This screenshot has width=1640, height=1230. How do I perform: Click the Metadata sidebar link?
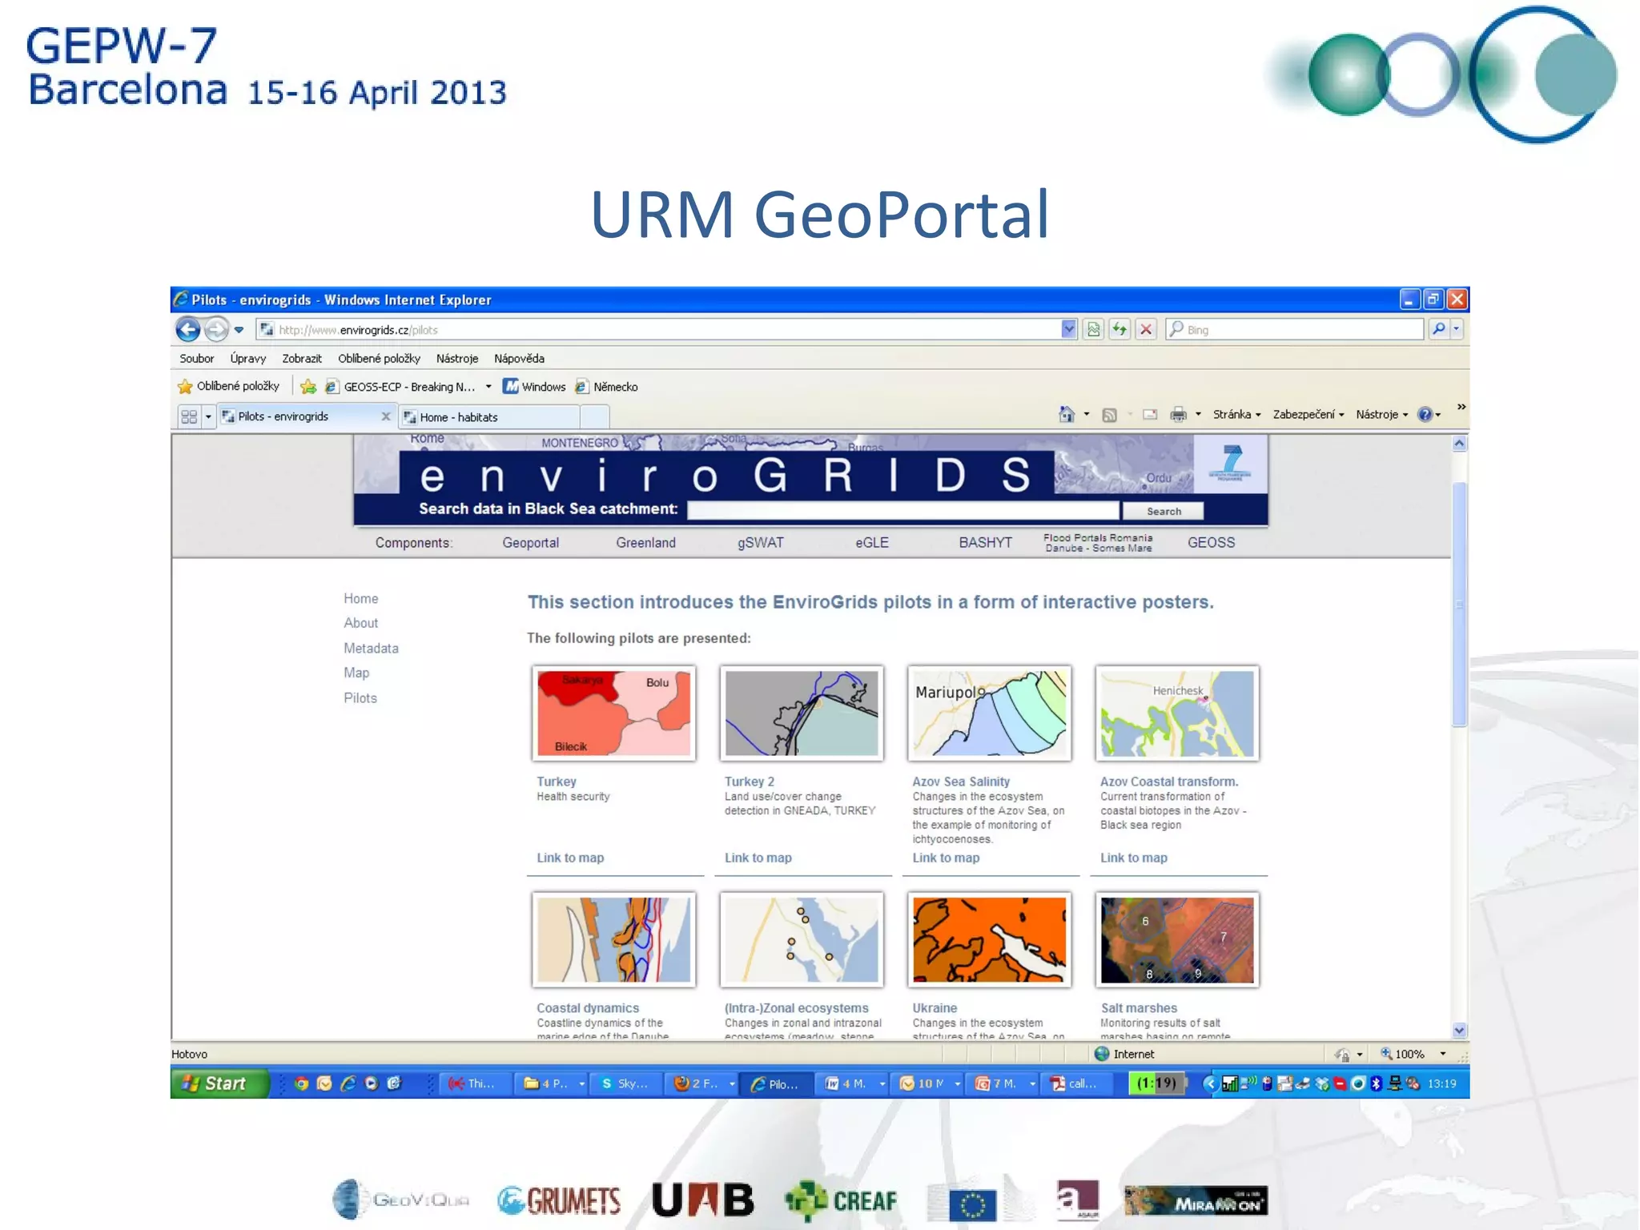[x=371, y=649]
